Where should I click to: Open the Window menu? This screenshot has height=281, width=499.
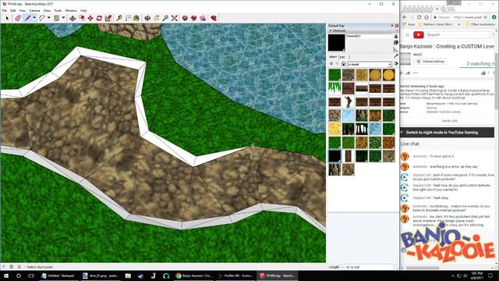(x=71, y=10)
